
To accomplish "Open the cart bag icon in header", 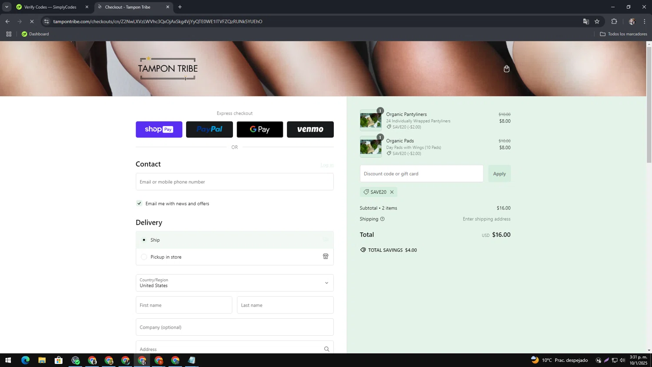I will click(x=506, y=69).
